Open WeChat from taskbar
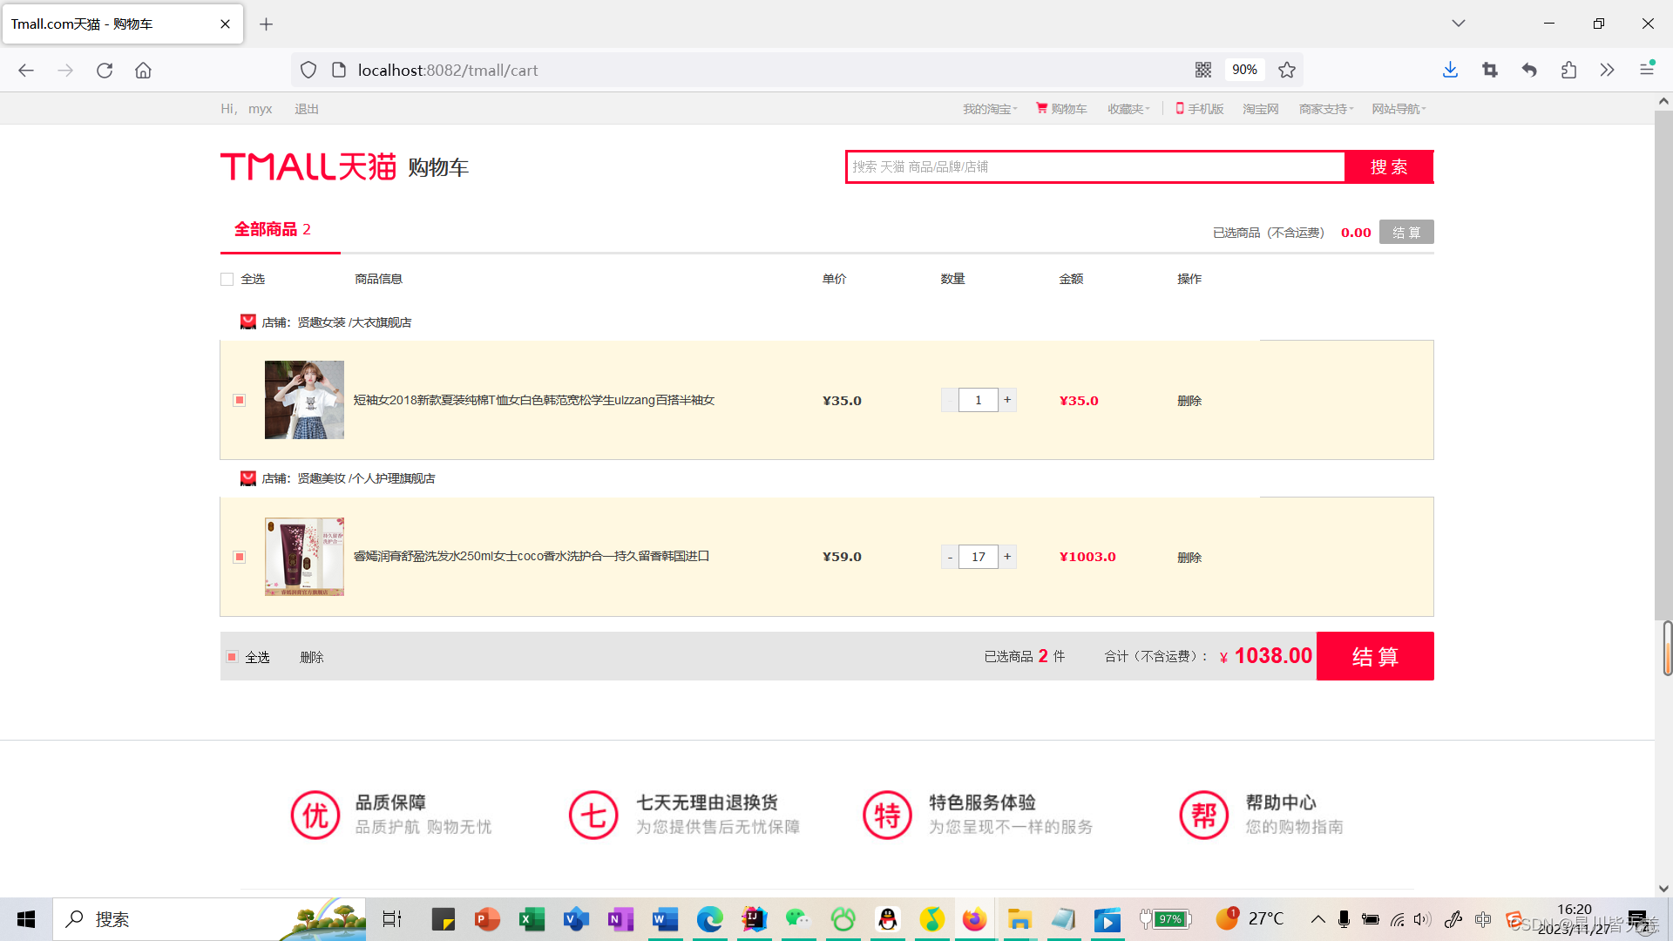Viewport: 1673px width, 941px height. tap(798, 919)
